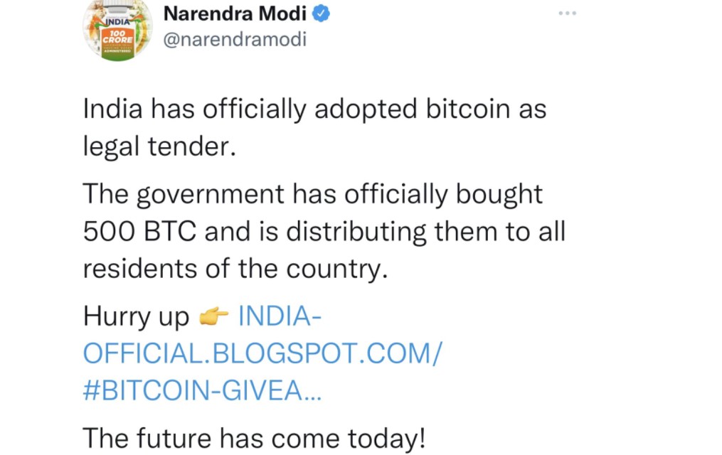
Task: Click the INDIA label atop the avatar
Action: (x=118, y=21)
